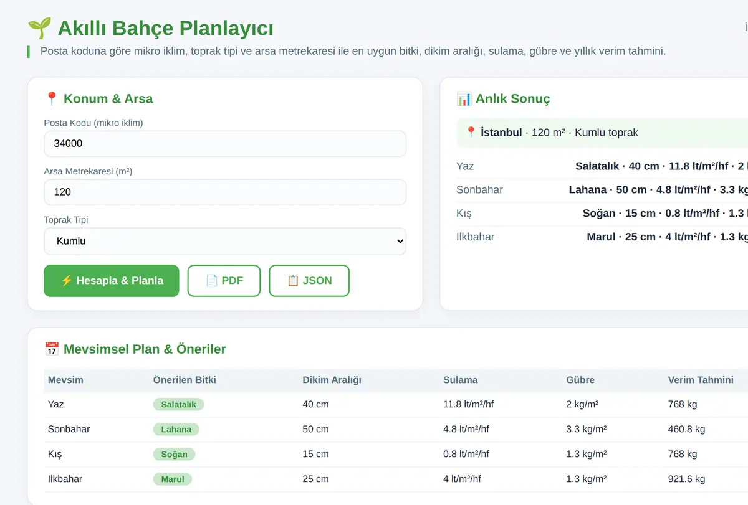Click the pin icon next to İstanbul
Screen dimensions: 748x505
pos(471,132)
